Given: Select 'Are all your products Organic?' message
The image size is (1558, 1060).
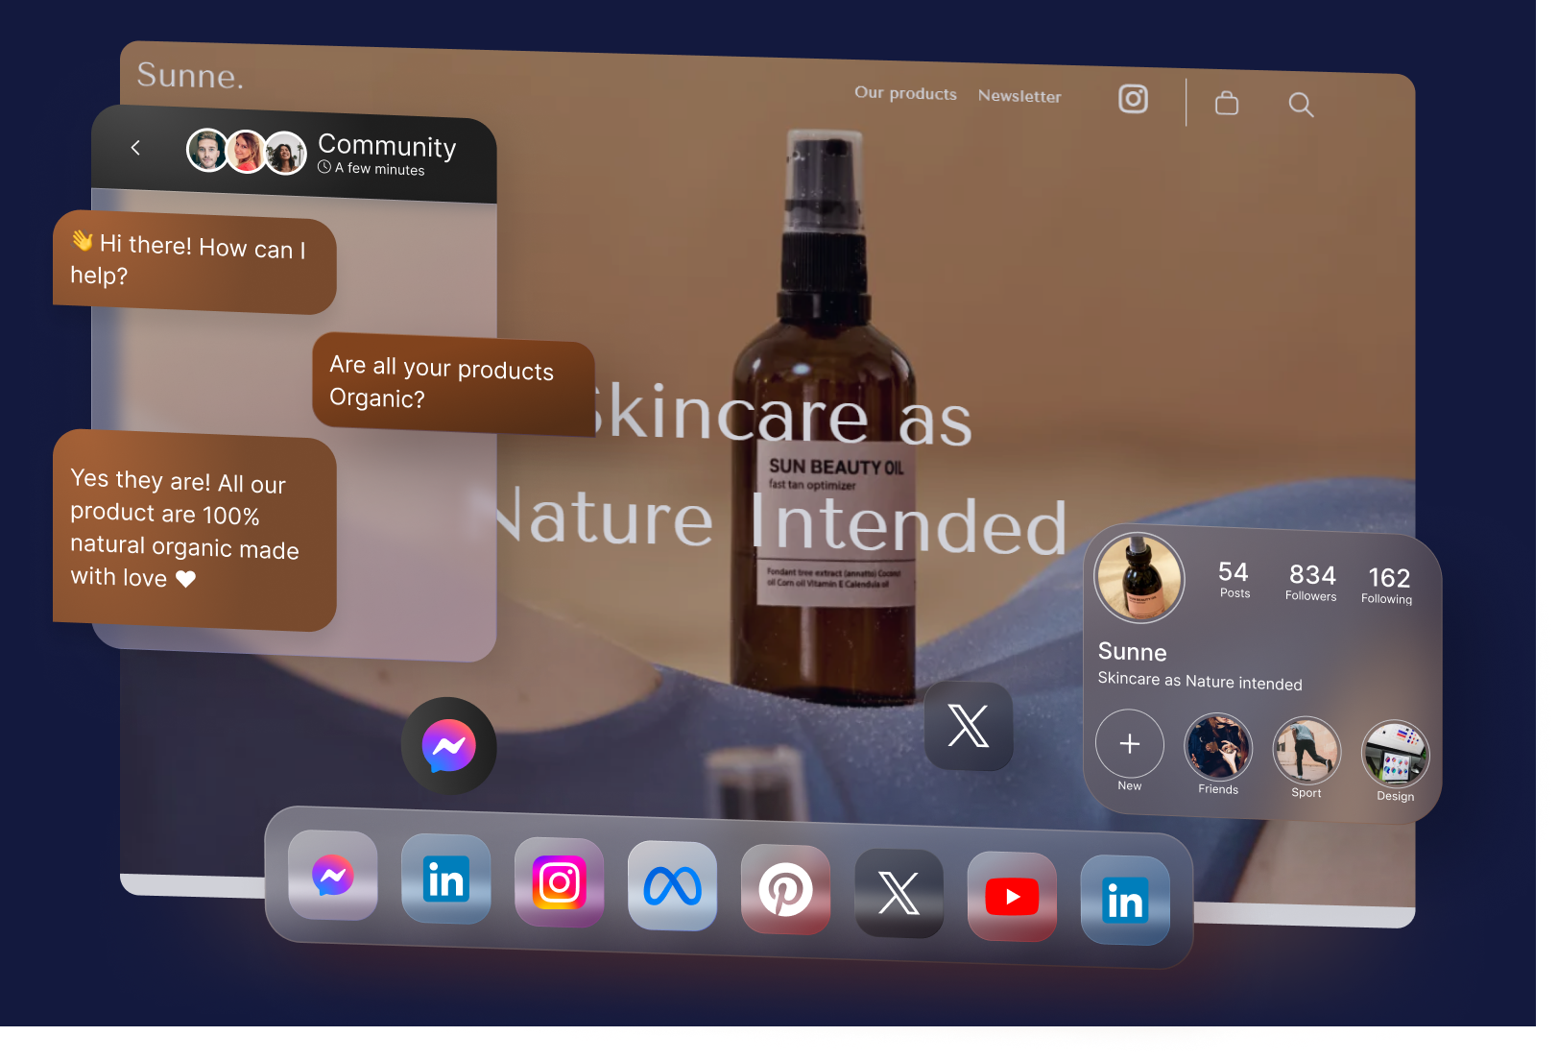Looking at the screenshot, I should (453, 384).
